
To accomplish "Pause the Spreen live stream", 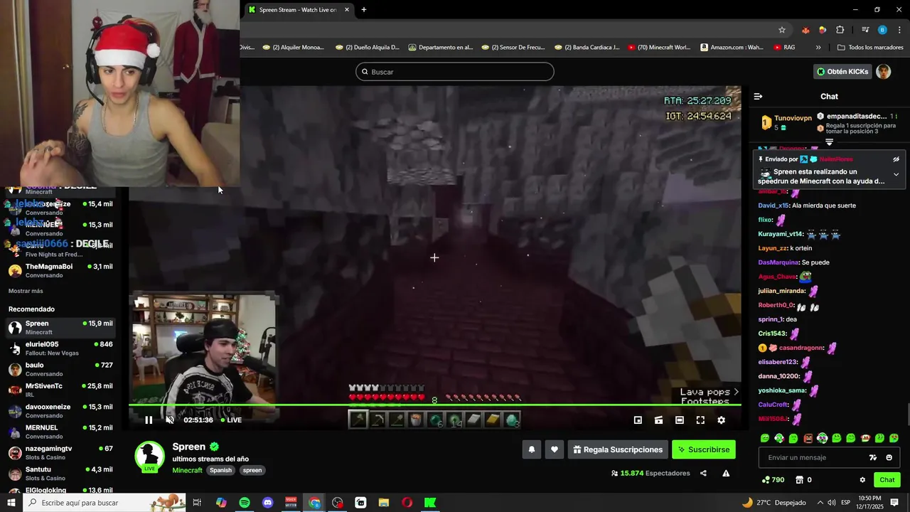I will click(149, 420).
